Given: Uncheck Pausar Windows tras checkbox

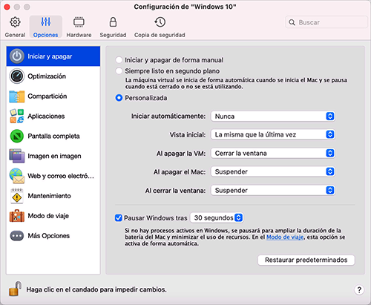Looking at the screenshot, I should [119, 218].
